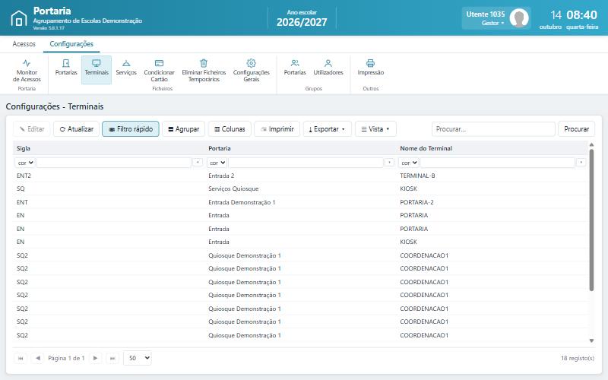Image resolution: width=608 pixels, height=380 pixels.
Task: Click the Sigla filter text box
Action: pos(113,163)
